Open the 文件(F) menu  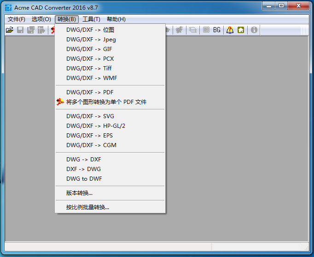pyautogui.click(x=17, y=19)
